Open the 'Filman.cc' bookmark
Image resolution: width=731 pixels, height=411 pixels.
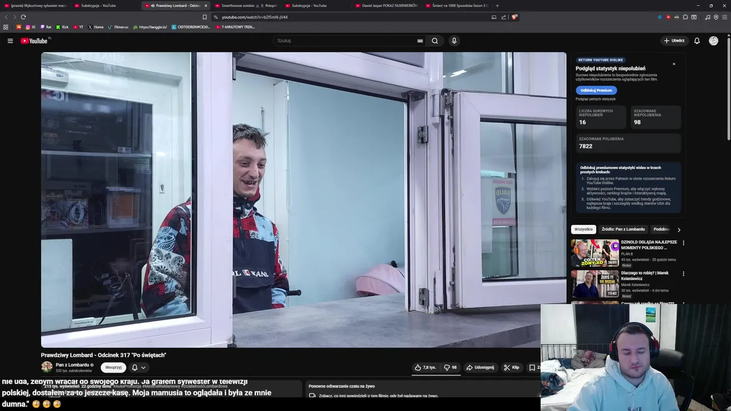(118, 27)
